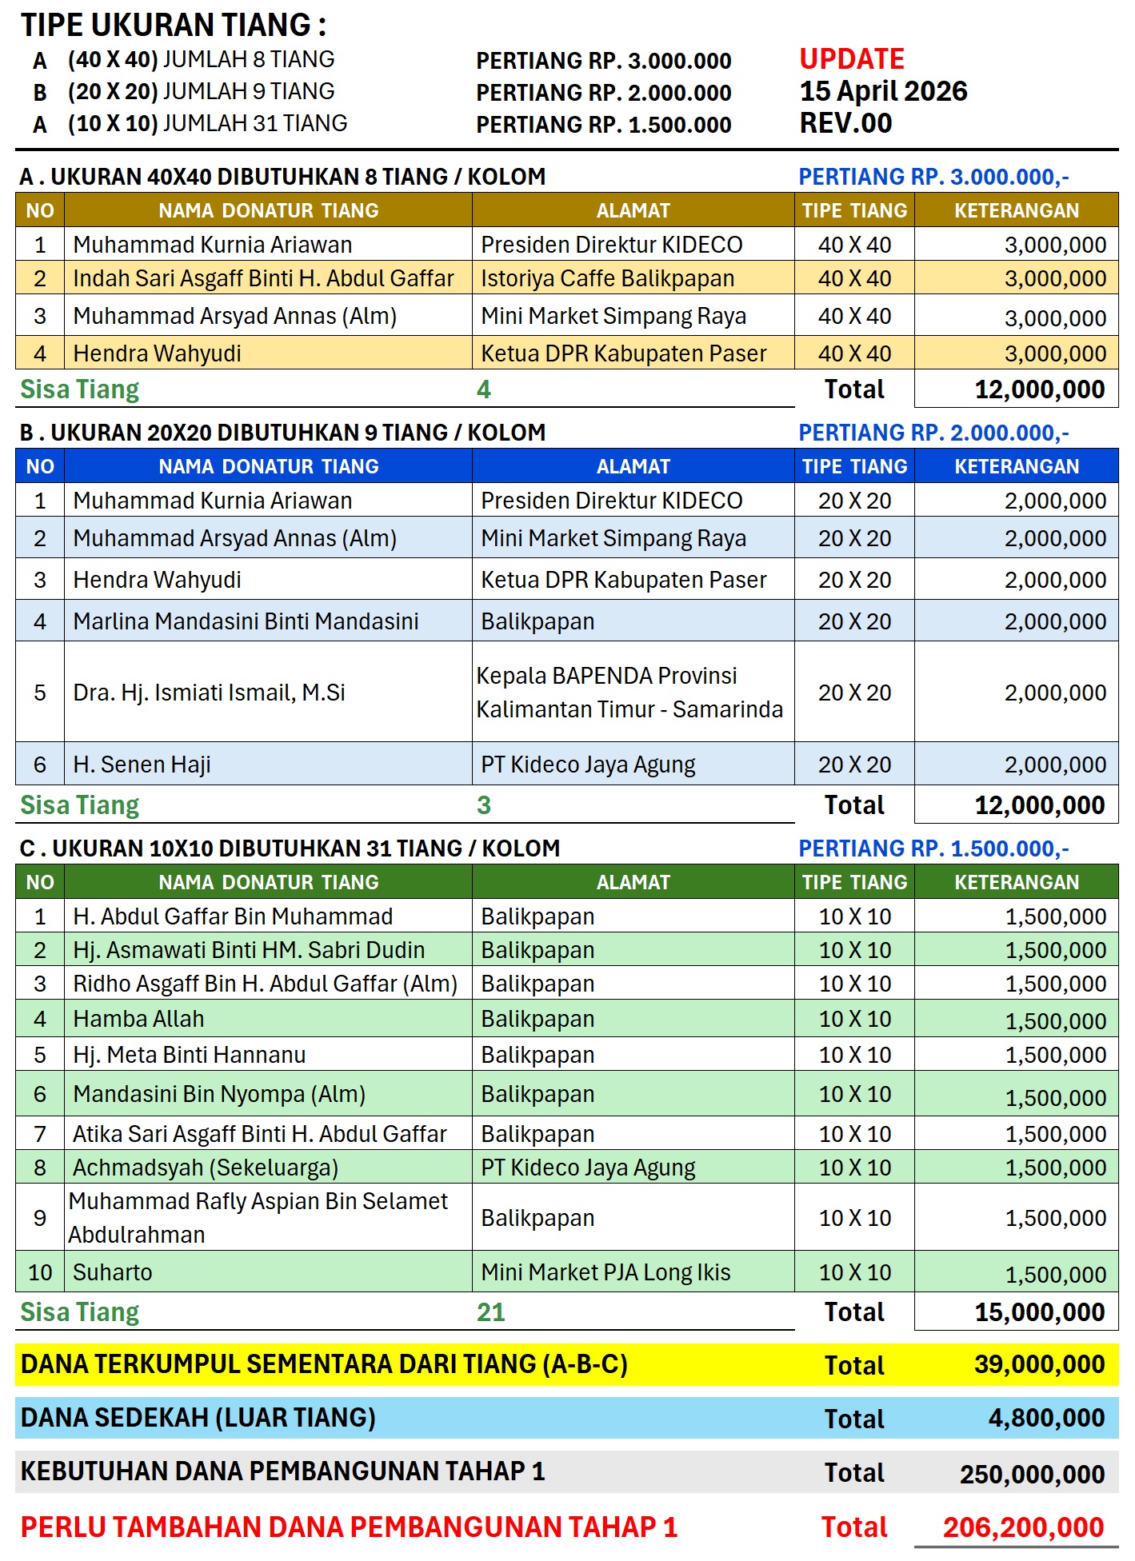
Task: Click the Sisa Tiang value 21
Action: (x=490, y=1312)
